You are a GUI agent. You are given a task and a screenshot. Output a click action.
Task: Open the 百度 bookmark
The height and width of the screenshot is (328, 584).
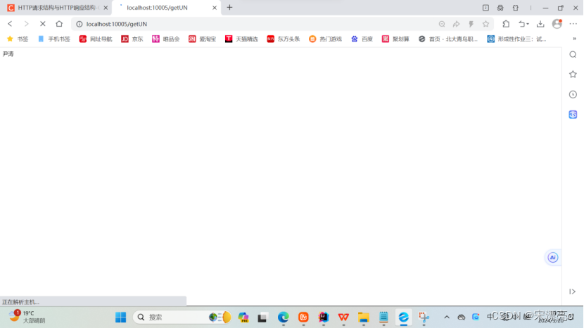click(362, 39)
